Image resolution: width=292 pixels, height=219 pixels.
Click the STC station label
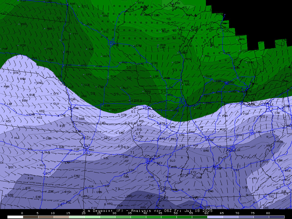tap(106, 32)
